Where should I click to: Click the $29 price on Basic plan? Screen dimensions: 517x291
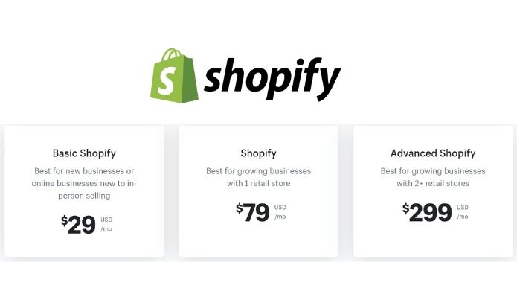[x=78, y=224]
